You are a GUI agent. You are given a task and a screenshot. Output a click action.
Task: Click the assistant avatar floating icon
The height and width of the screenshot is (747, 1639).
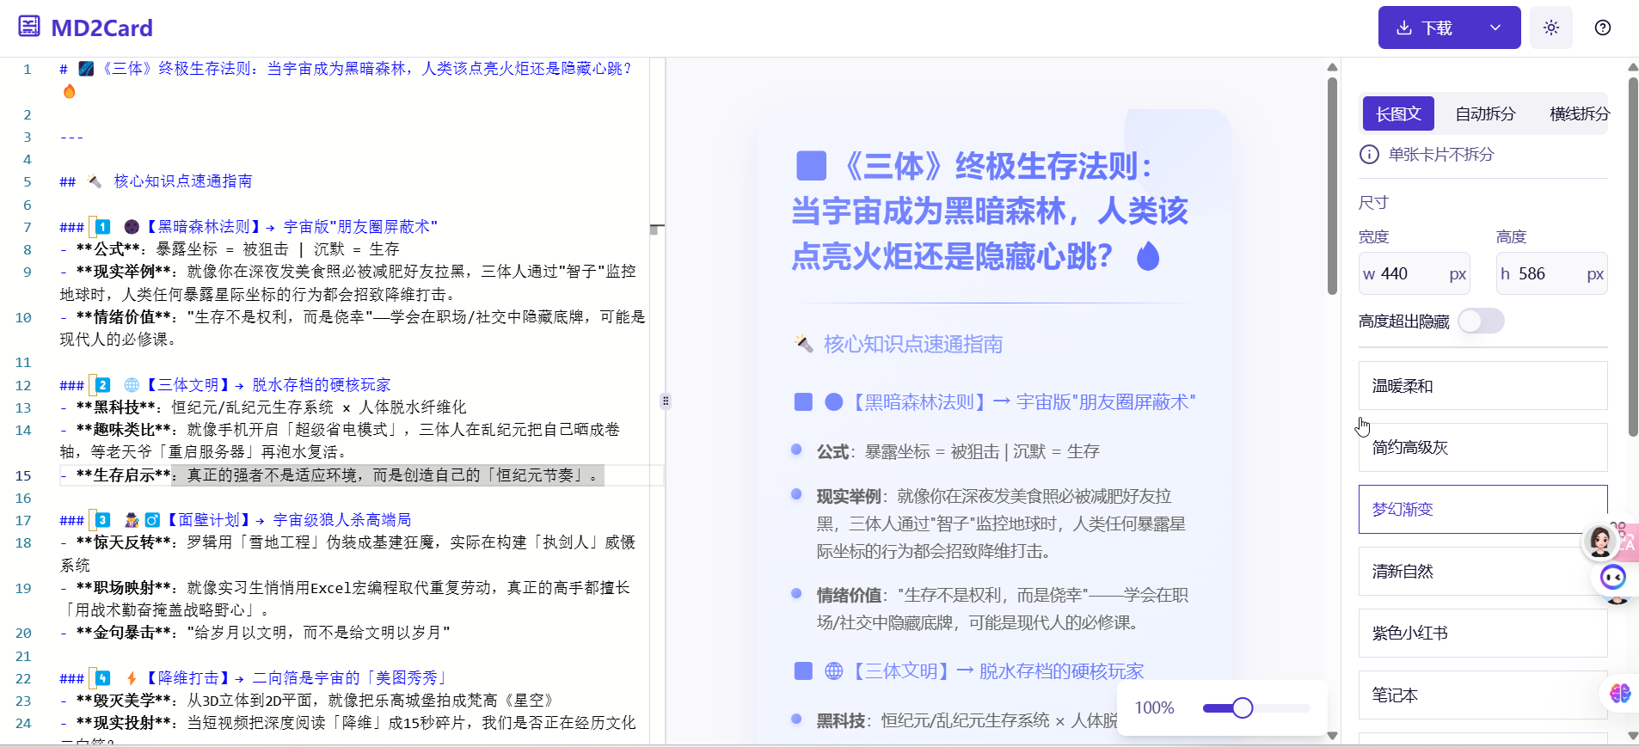1600,541
